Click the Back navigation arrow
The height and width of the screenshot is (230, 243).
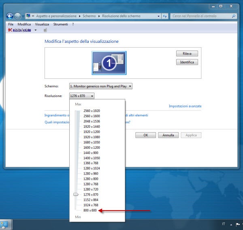10,16
